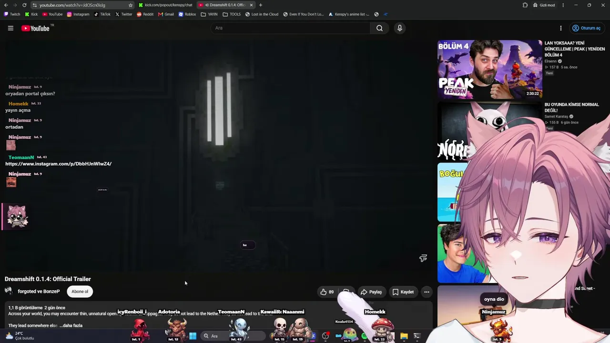Viewport: 610px width, 343px height.
Task: Select the 'Dreamshift 0.1.4: Official Trailer' title
Action: click(x=48, y=279)
